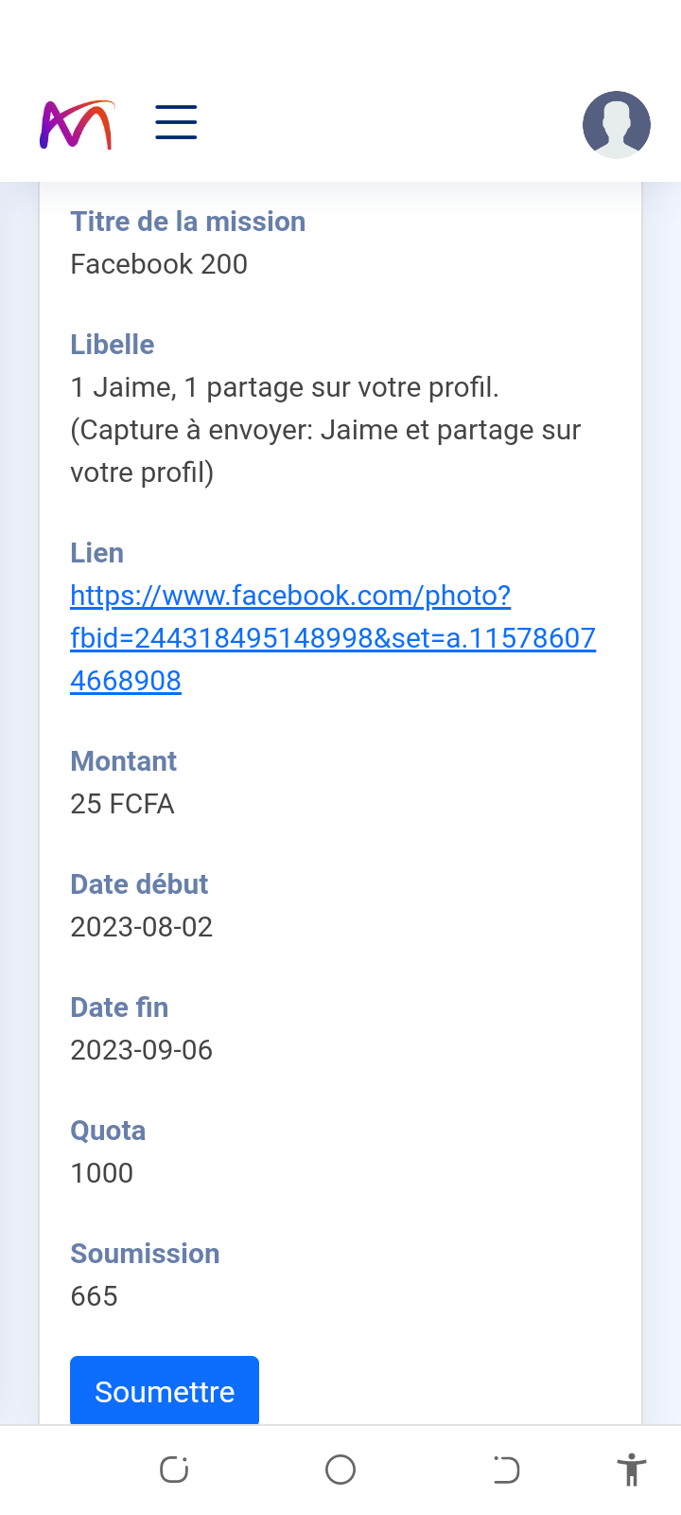Open the Android recent apps icon
The height and width of the screenshot is (1515, 681).
point(174,1470)
